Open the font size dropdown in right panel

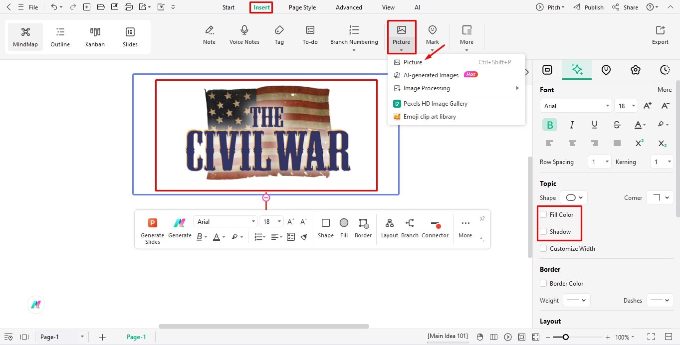626,106
